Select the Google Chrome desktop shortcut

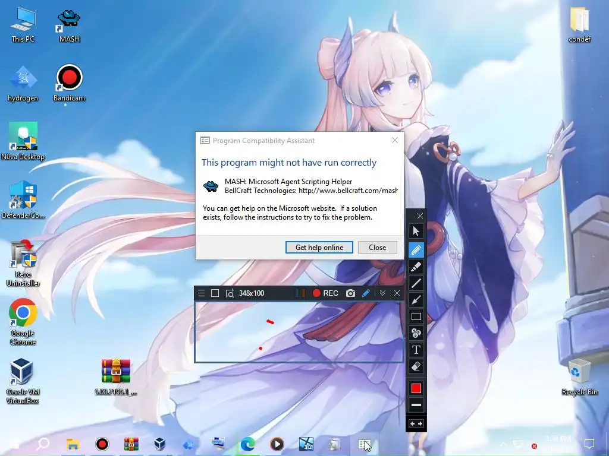tap(23, 322)
